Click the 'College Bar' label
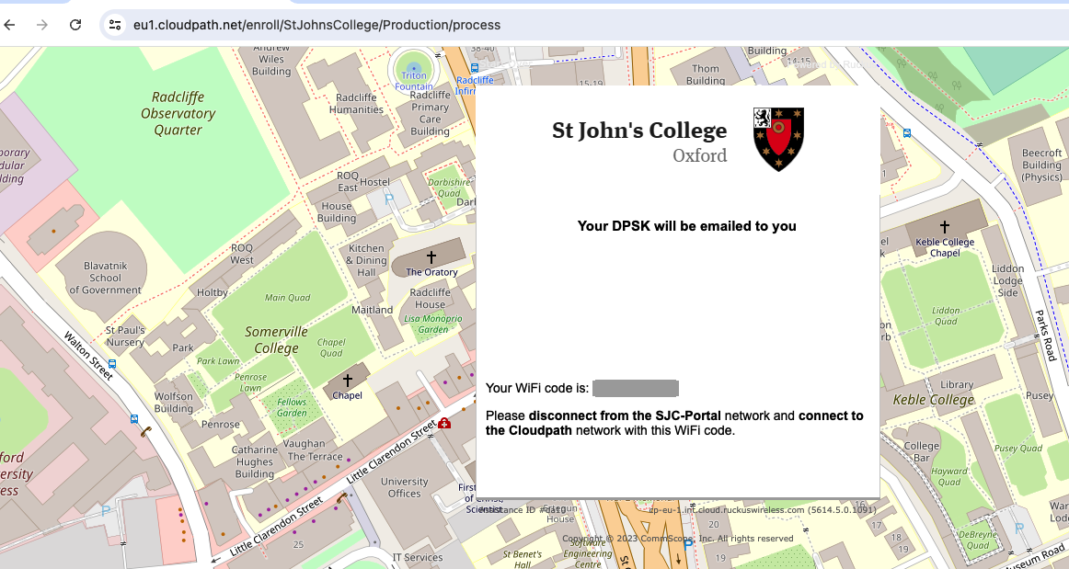1069x569 pixels. point(921,451)
